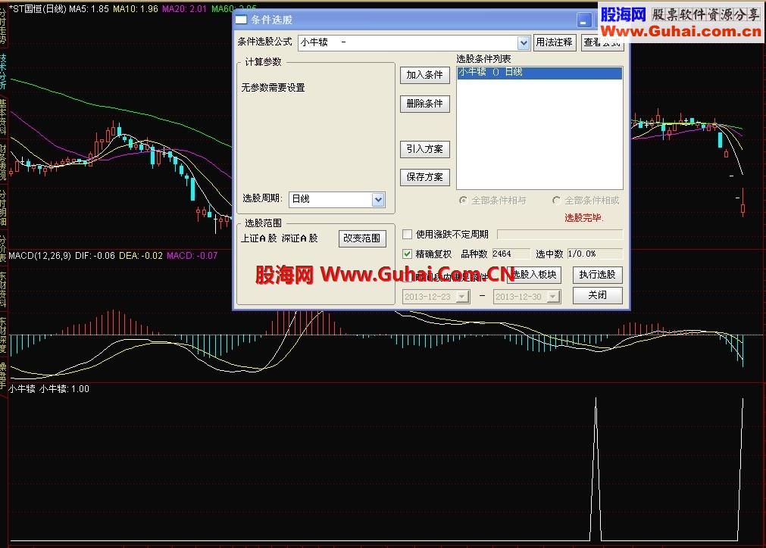766x548 pixels.
Task: Click the 选股完毕 status text
Action: point(584,218)
